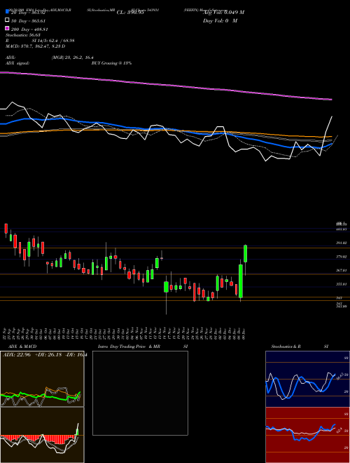Click the 'CL: 390.95' closing price text
This screenshot has width=350, height=463.
tap(130, 13)
